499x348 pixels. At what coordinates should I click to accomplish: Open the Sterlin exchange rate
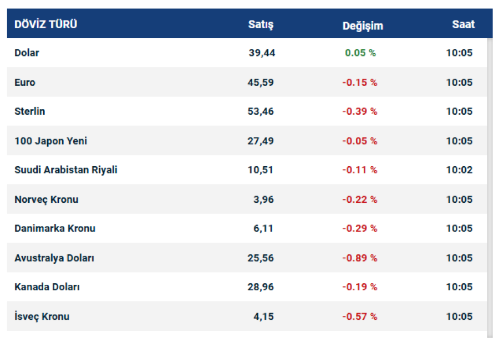click(30, 111)
